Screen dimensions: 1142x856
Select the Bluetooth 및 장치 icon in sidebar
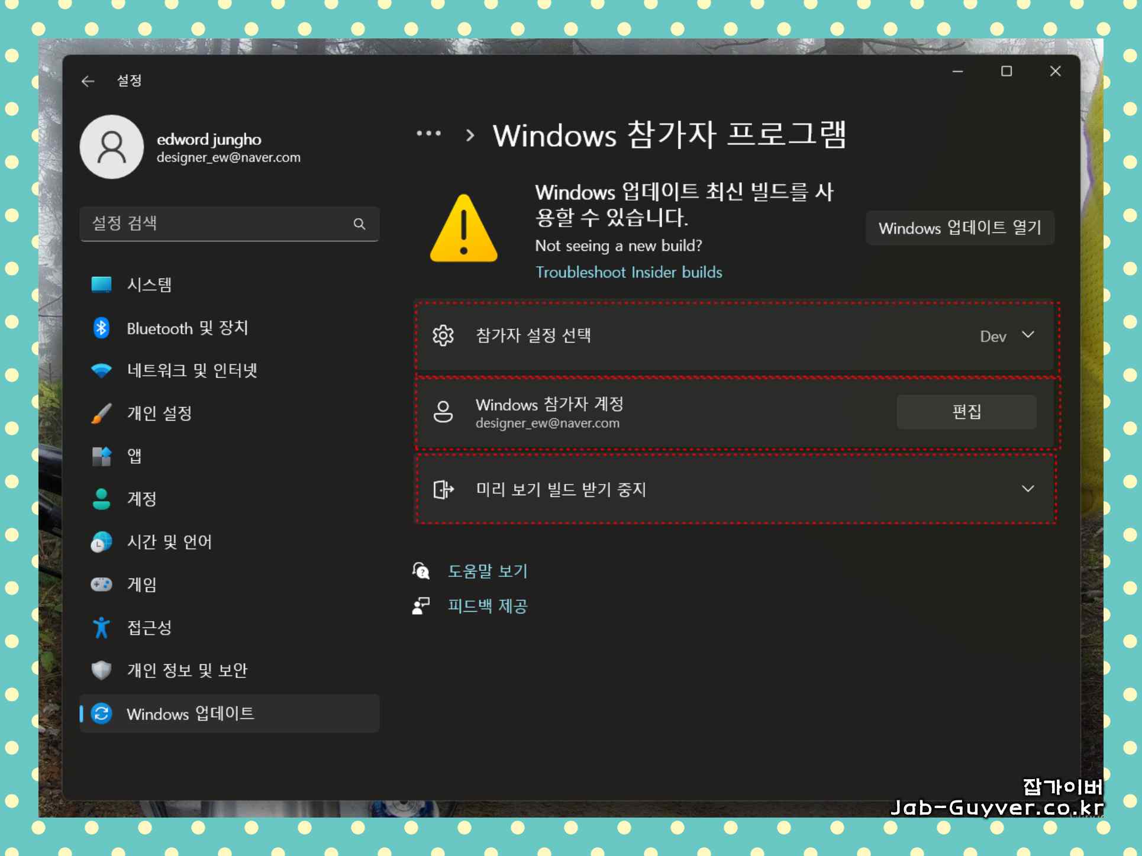(x=101, y=328)
